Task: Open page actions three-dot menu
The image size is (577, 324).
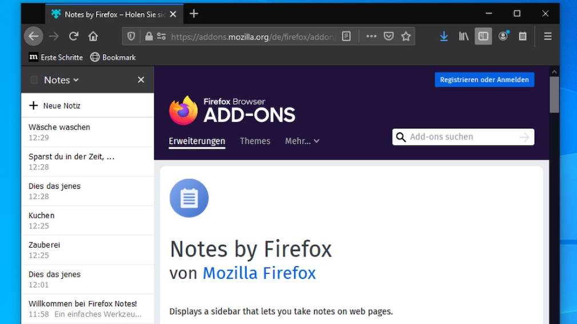Action: coord(371,36)
